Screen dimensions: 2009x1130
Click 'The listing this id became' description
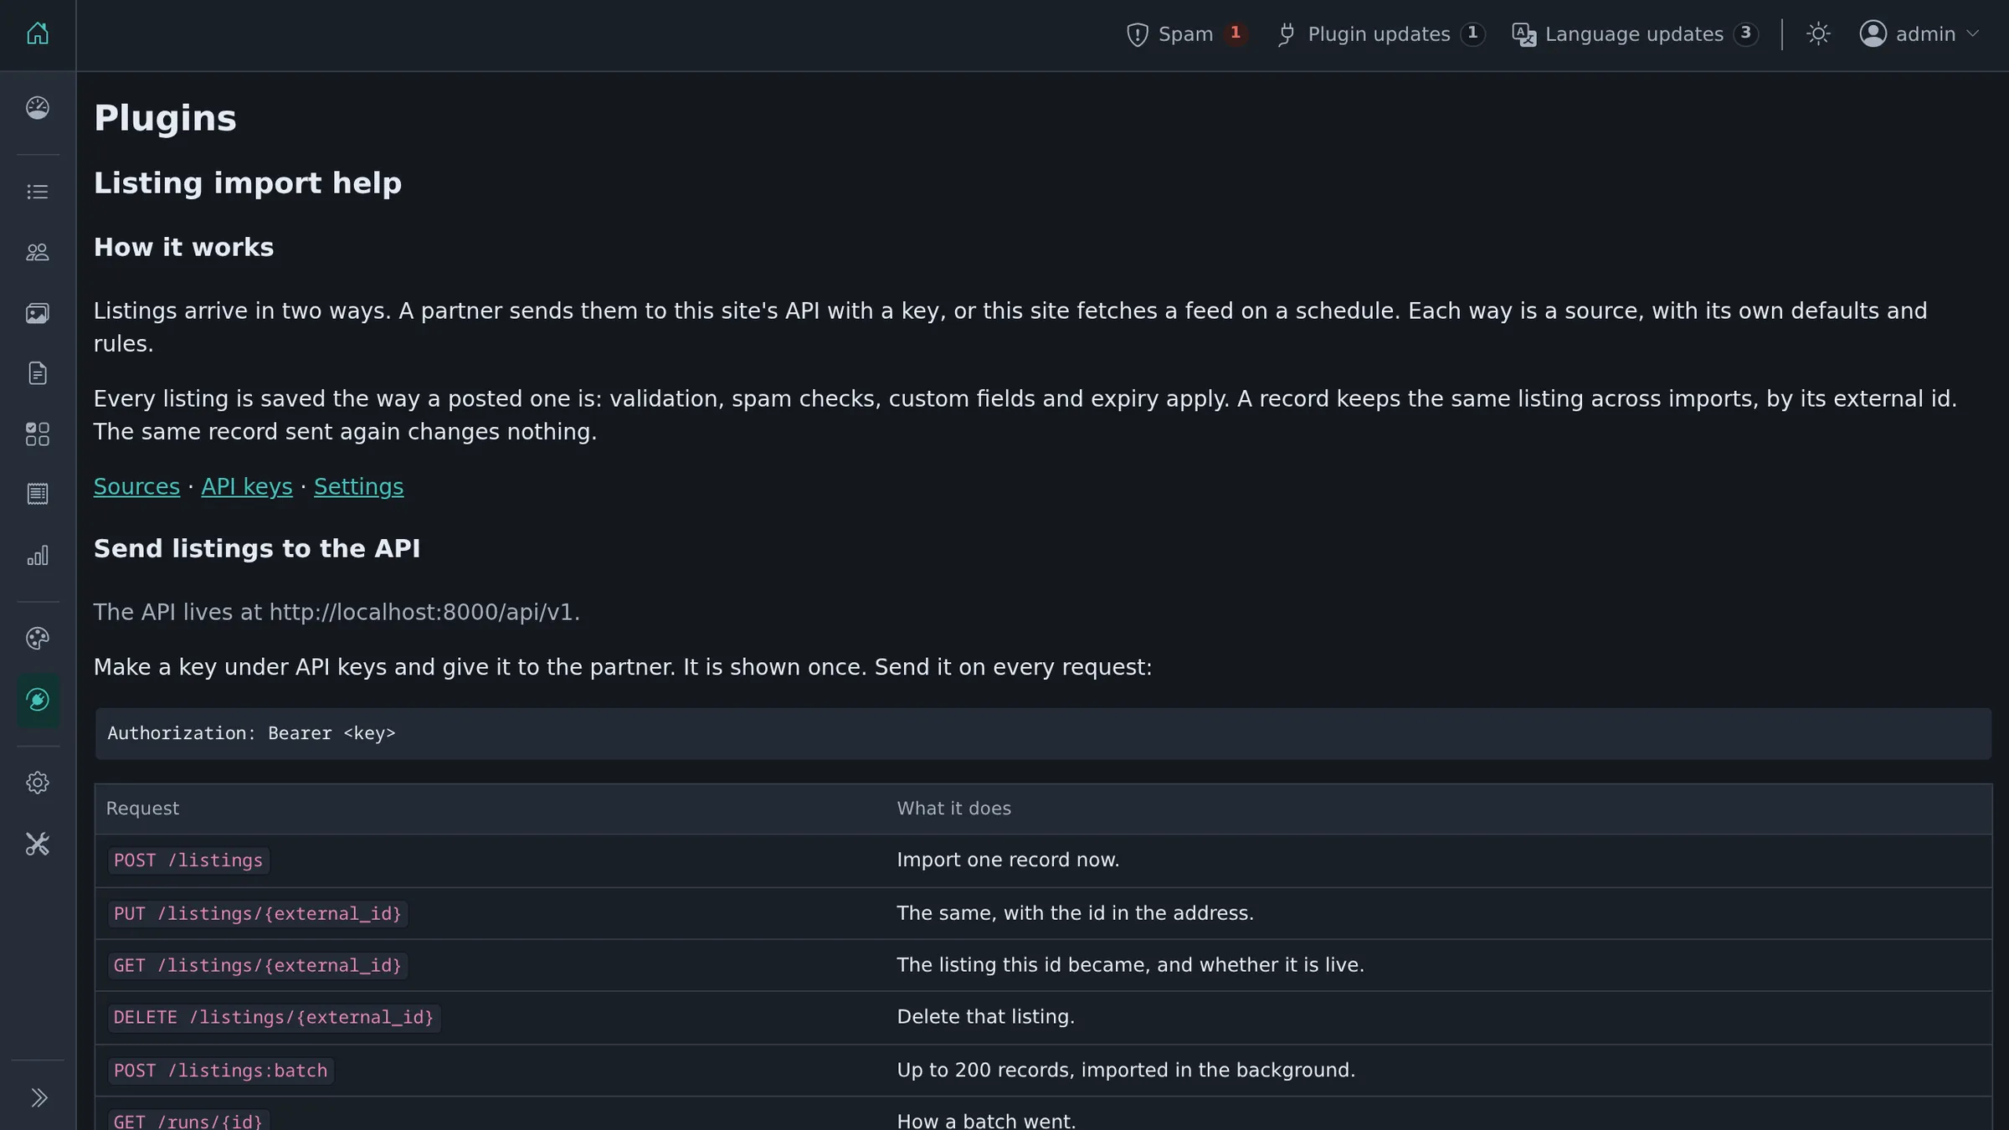[1130, 965]
